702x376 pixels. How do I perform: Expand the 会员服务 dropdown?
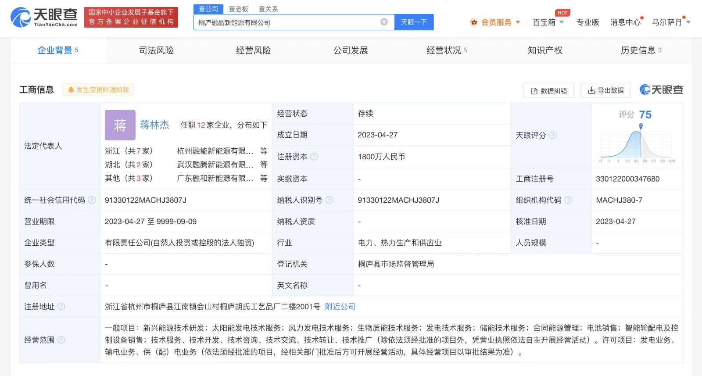point(495,22)
